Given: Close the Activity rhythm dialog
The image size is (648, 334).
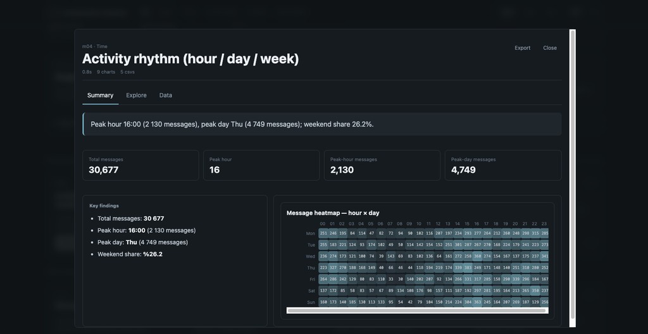Looking at the screenshot, I should 549,48.
